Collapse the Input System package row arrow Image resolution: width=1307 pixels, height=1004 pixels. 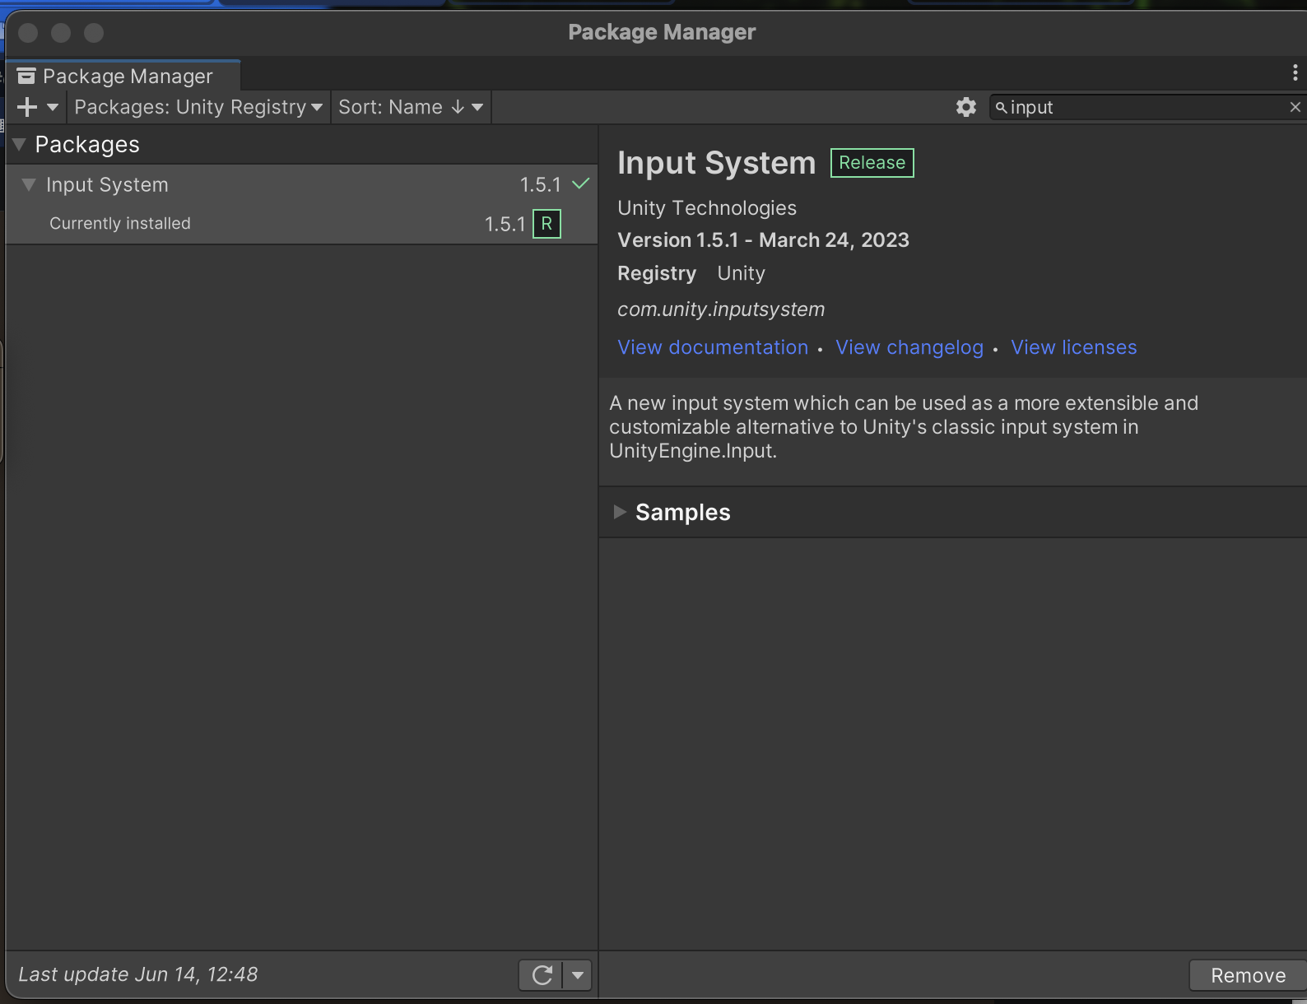pos(29,184)
